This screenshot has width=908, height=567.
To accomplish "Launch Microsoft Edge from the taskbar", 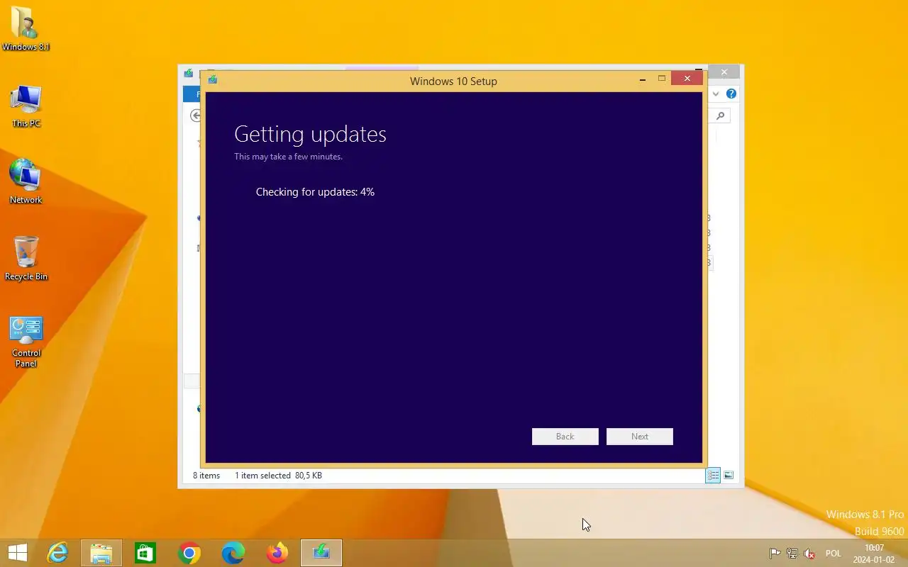I will point(233,553).
